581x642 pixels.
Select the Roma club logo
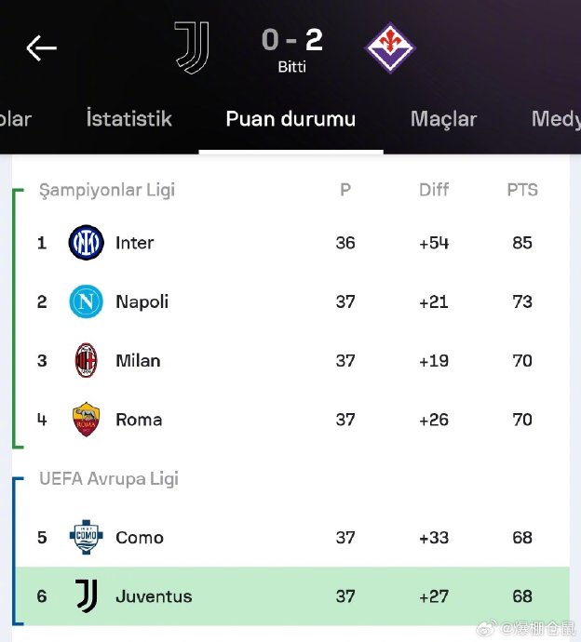point(86,420)
